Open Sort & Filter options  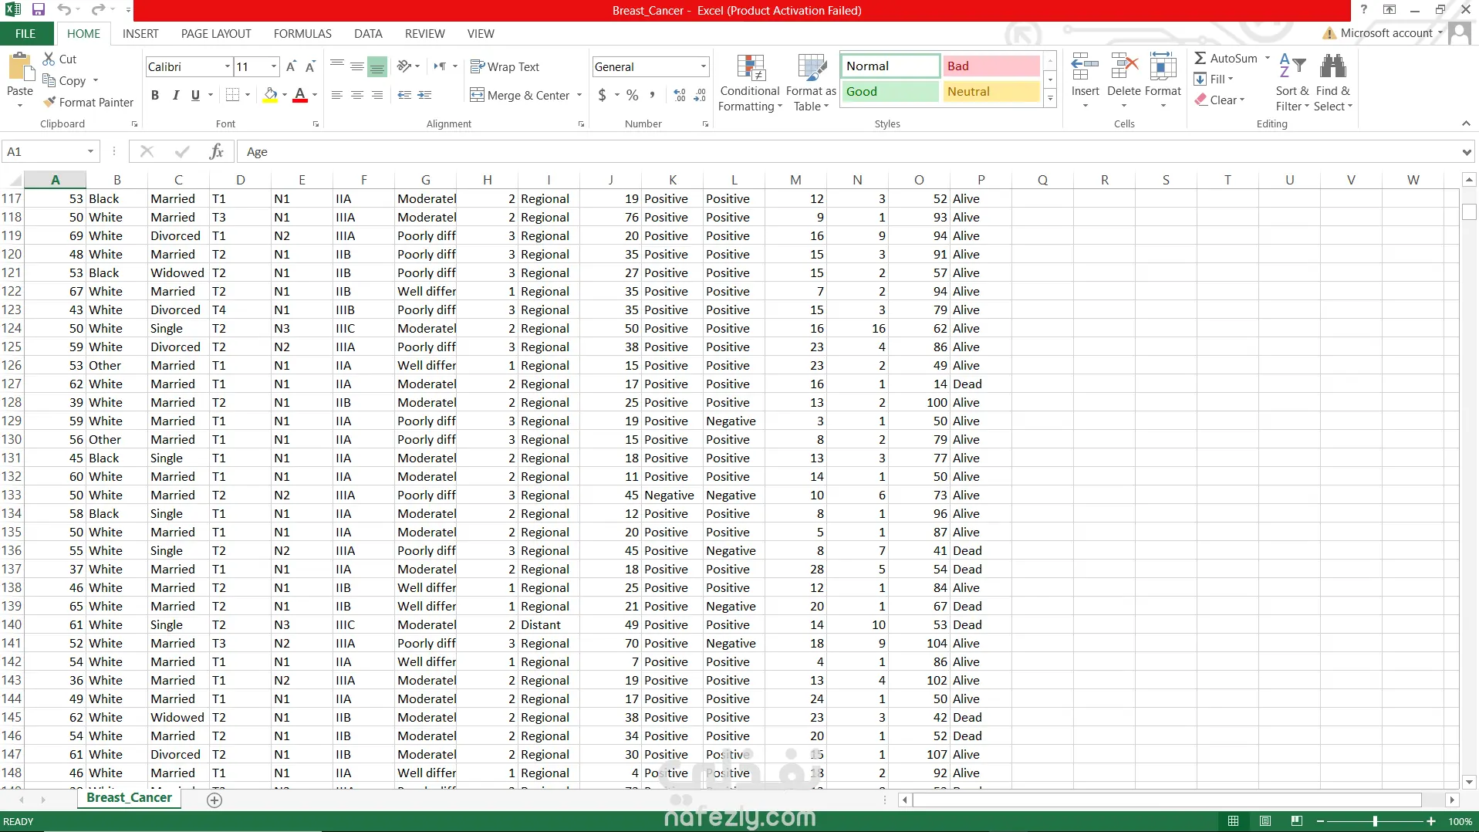1292,83
